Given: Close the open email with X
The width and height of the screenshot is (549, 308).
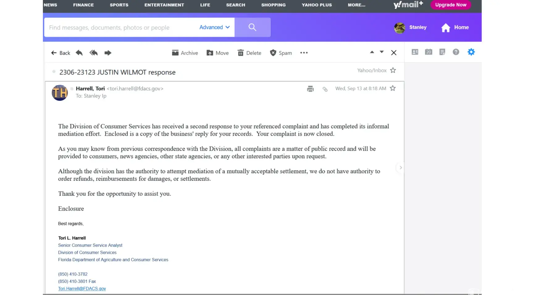Looking at the screenshot, I should pyautogui.click(x=394, y=53).
